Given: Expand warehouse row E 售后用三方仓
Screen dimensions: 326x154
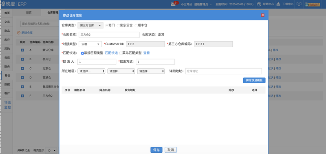Looking at the screenshot, I should (22, 87).
